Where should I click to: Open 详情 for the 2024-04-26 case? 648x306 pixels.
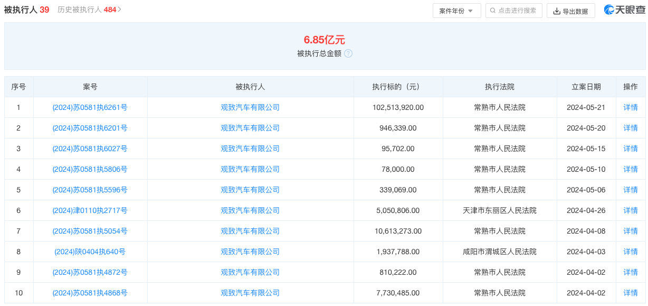pyautogui.click(x=631, y=210)
